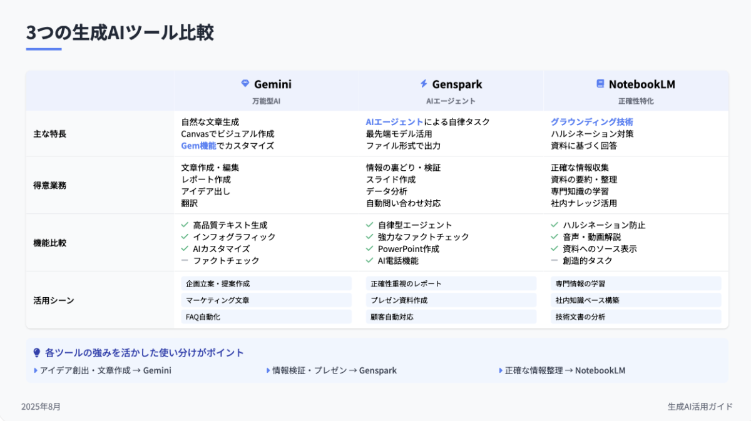Image resolution: width=751 pixels, height=421 pixels.
Task: Click the dash icon beside ファクトチェック
Action: pos(185,260)
